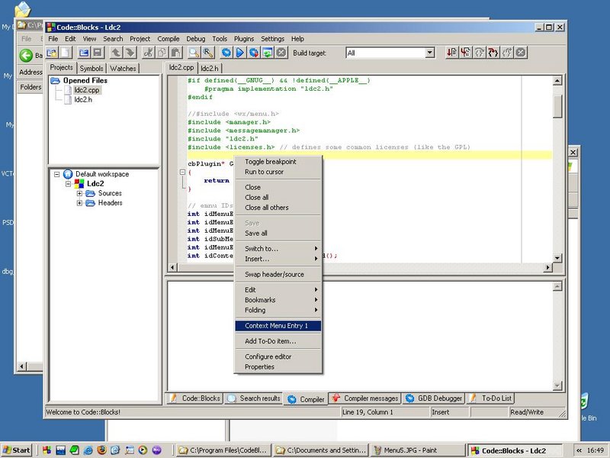Open the Compiler messages log tab

coord(365,398)
